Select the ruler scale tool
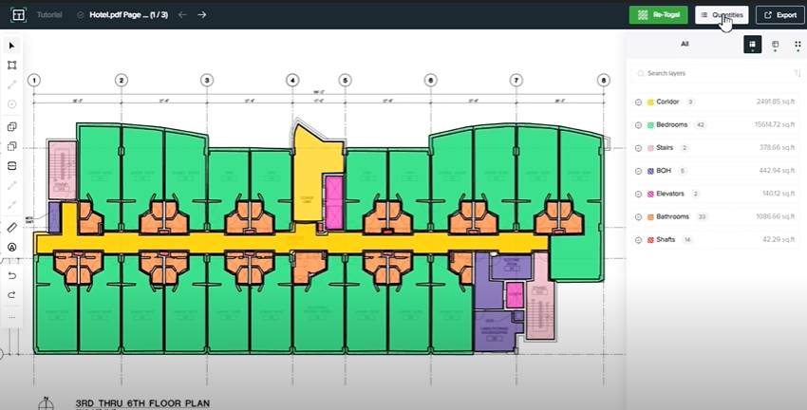The image size is (807, 410). click(11, 228)
